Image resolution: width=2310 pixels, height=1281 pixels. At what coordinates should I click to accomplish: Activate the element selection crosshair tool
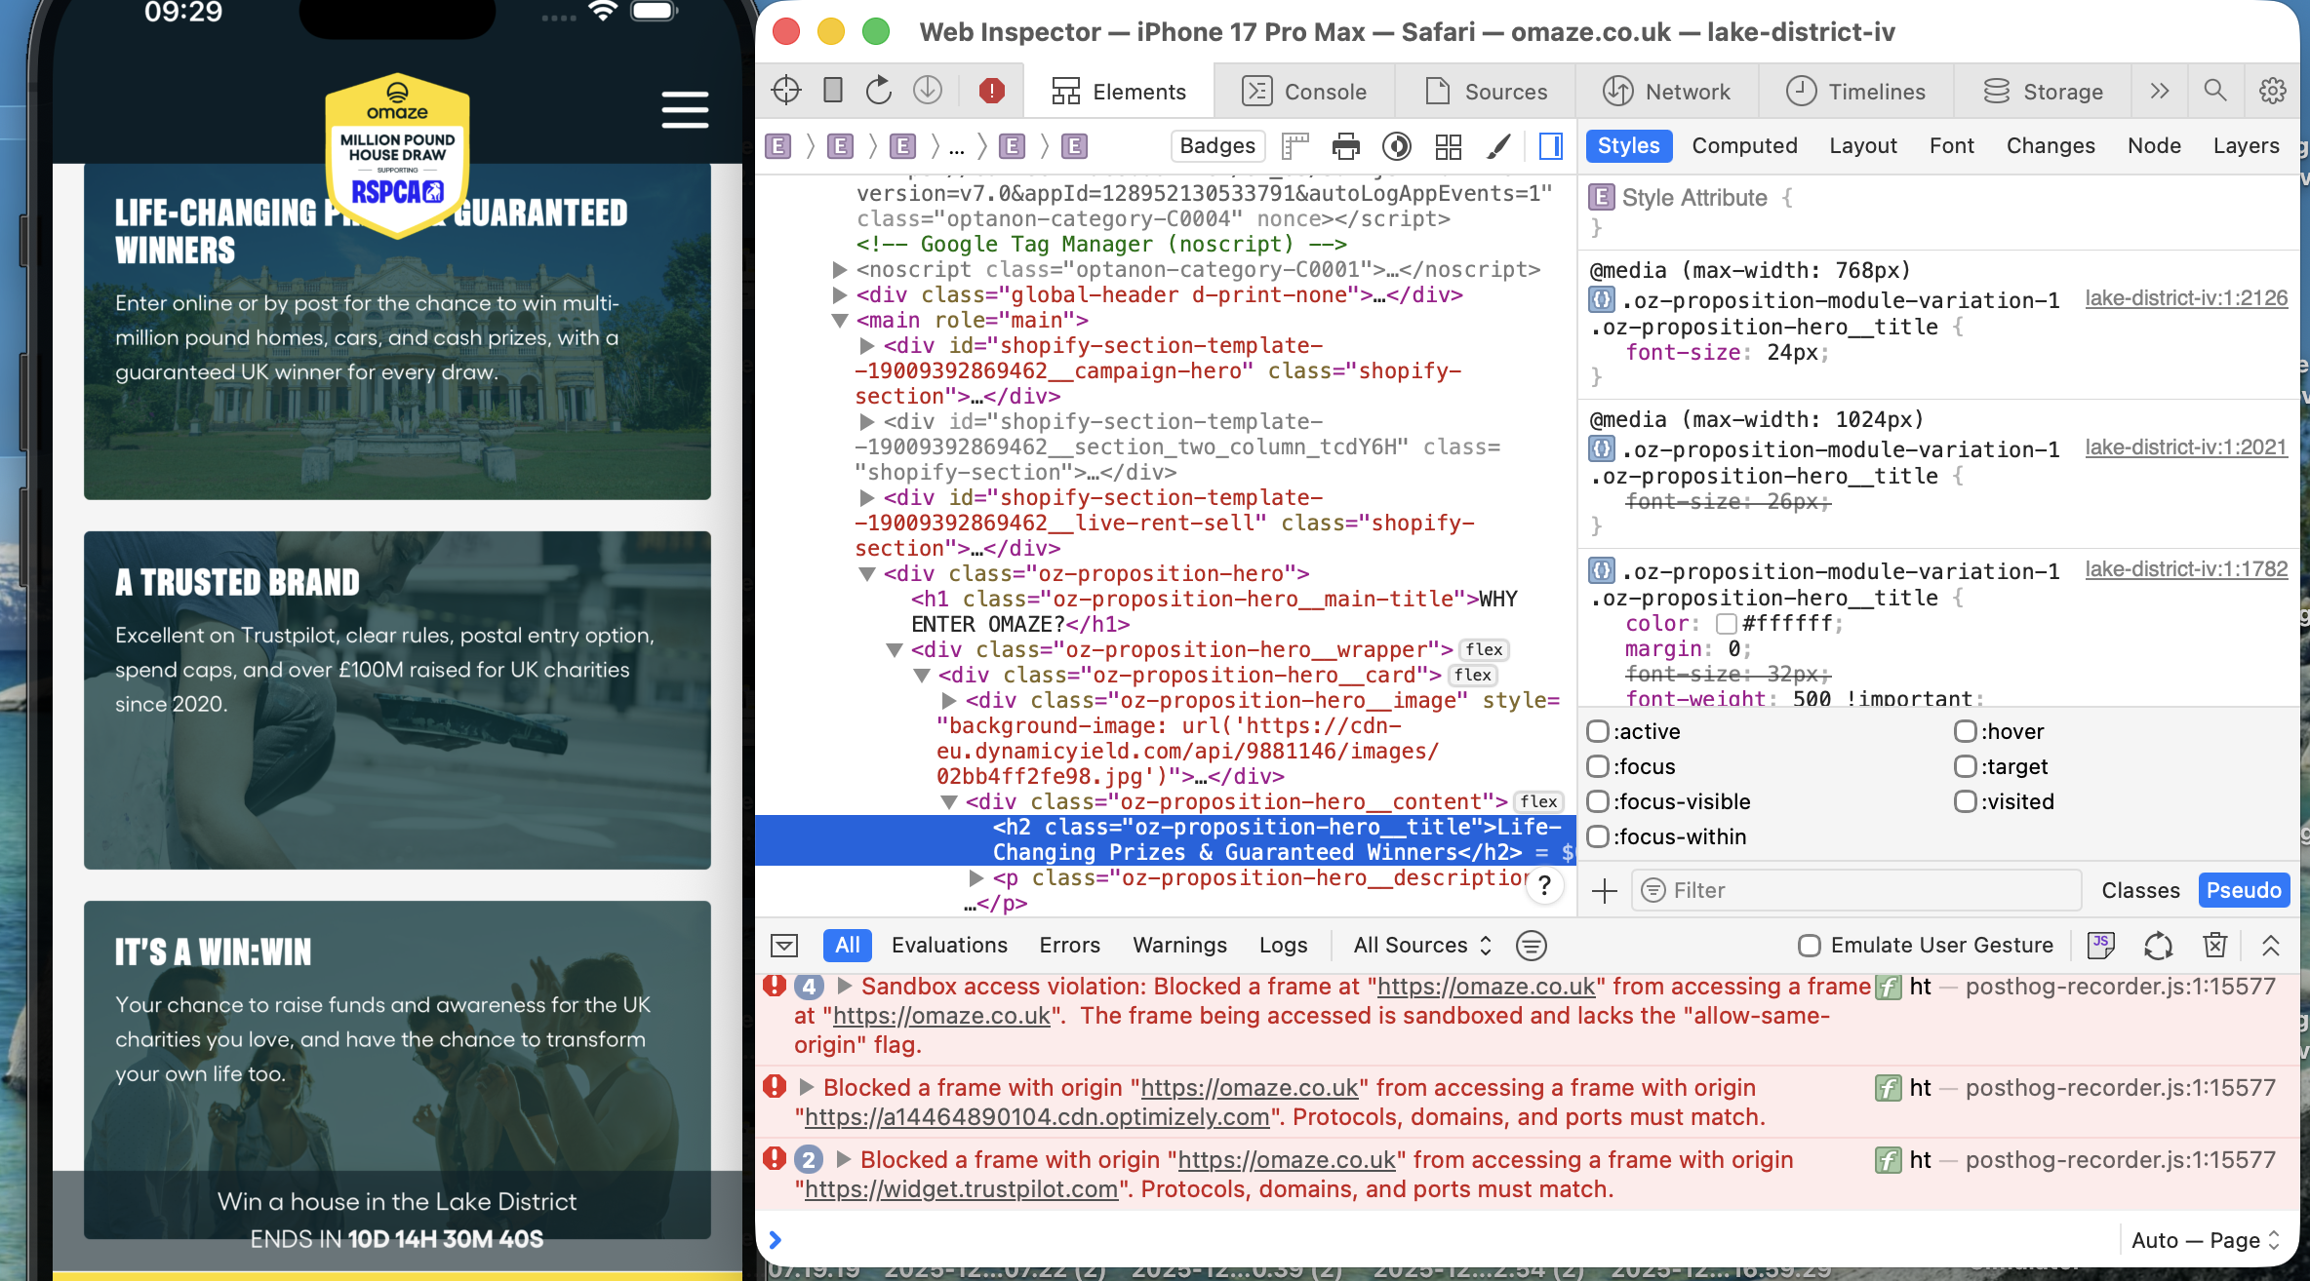(x=785, y=91)
